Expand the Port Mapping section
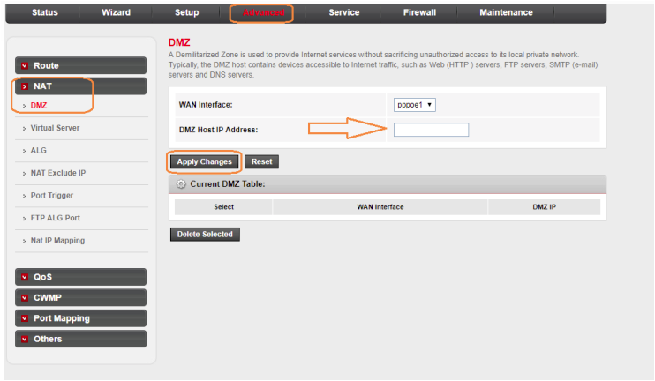This screenshot has height=381, width=655. click(x=80, y=318)
